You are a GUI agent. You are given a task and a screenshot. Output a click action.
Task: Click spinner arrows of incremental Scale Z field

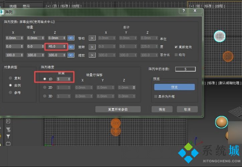(65, 55)
